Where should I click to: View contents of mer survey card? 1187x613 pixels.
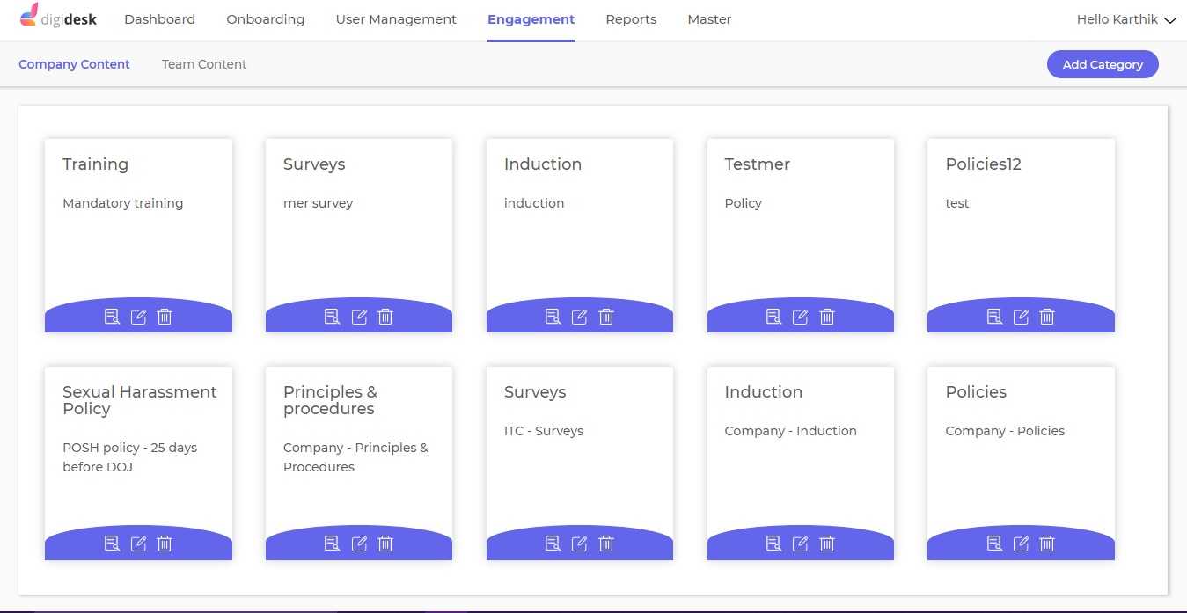pos(332,317)
